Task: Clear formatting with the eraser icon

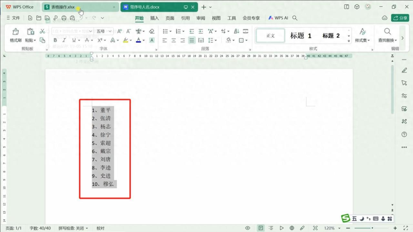Action: pyautogui.click(x=152, y=31)
